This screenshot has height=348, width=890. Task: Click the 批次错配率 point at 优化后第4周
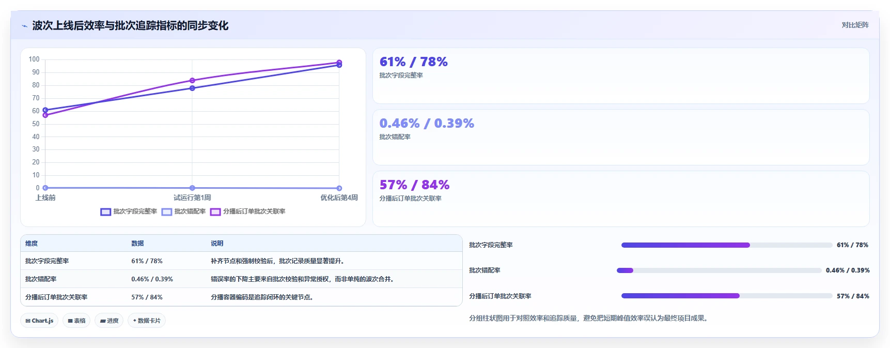tap(339, 188)
